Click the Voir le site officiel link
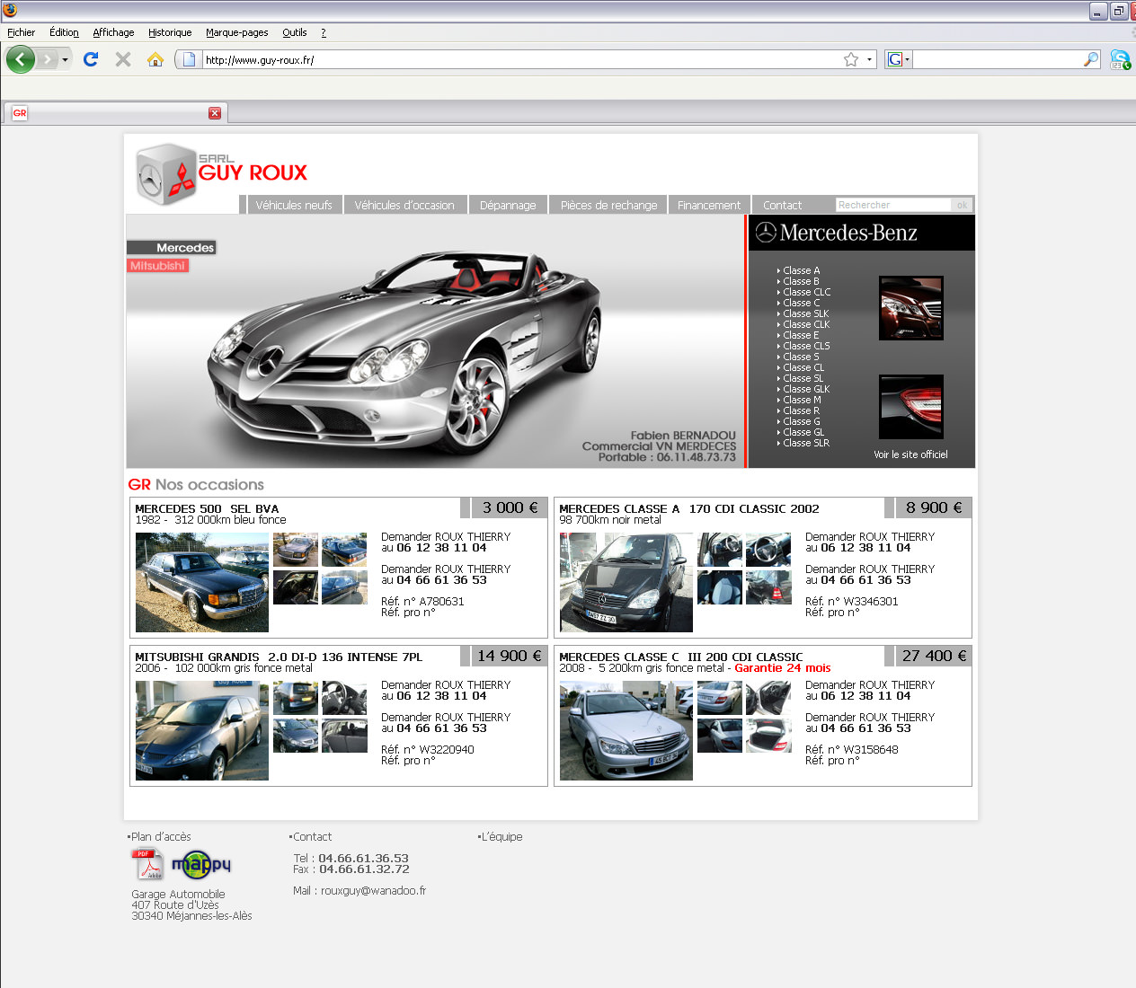 coord(910,454)
